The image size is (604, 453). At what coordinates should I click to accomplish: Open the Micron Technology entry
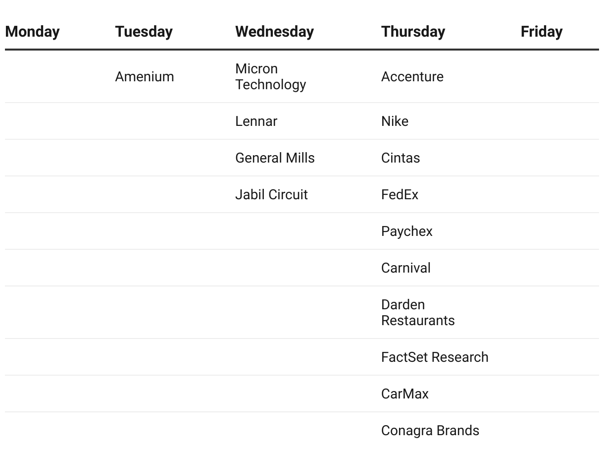[270, 77]
